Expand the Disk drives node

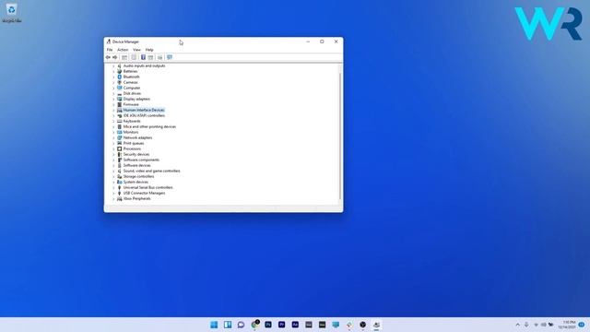113,93
